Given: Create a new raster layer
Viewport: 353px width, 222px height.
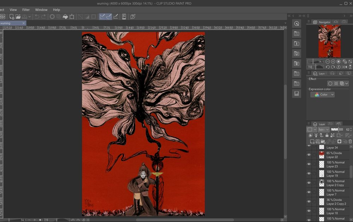Looking at the screenshot, I should pyautogui.click(x=312, y=142).
